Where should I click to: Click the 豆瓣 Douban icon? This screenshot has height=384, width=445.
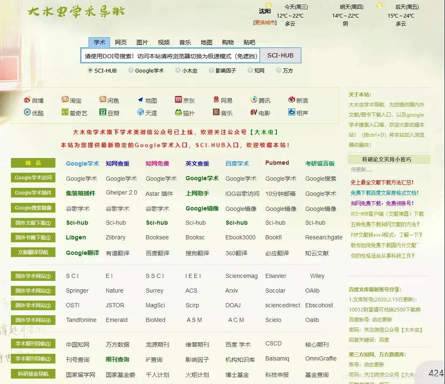[102, 112]
